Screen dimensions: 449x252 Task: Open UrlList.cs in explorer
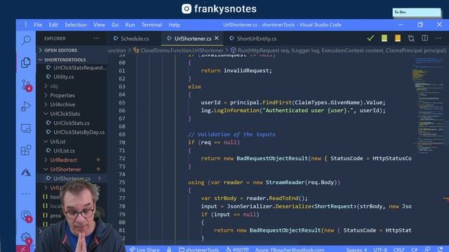(72, 150)
